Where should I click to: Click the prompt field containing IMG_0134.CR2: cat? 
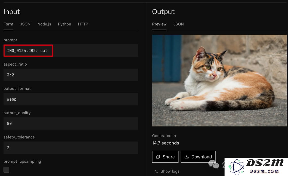[x=71, y=51]
